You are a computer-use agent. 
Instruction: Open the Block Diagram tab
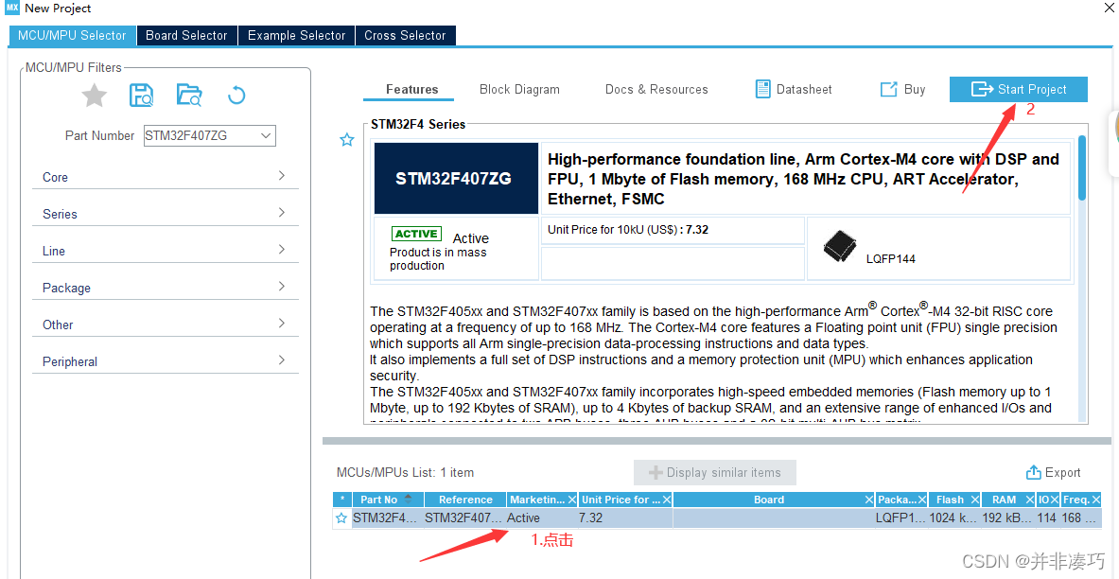pyautogui.click(x=519, y=89)
